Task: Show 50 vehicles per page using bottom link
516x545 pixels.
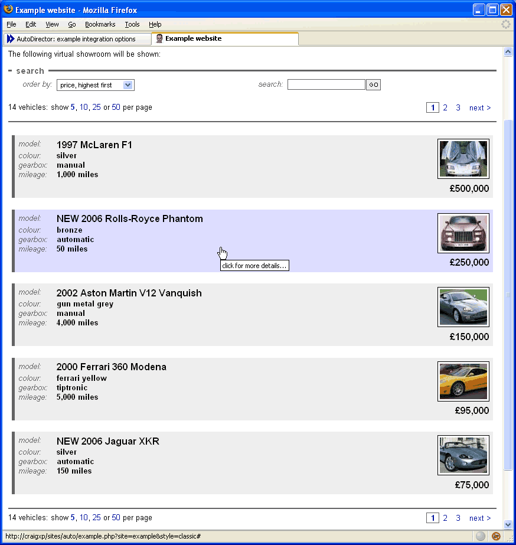Action: pos(116,517)
